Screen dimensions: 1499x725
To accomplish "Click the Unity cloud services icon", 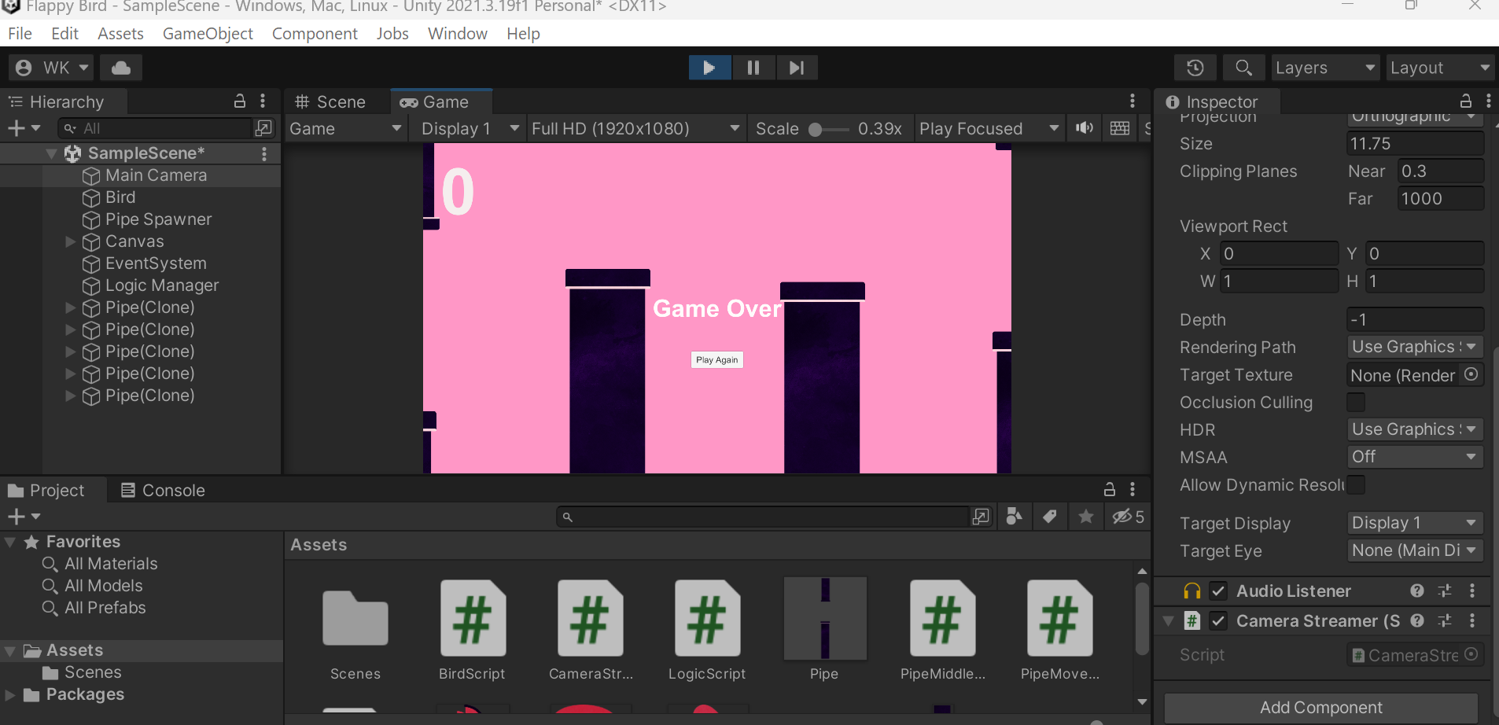I will pos(120,67).
